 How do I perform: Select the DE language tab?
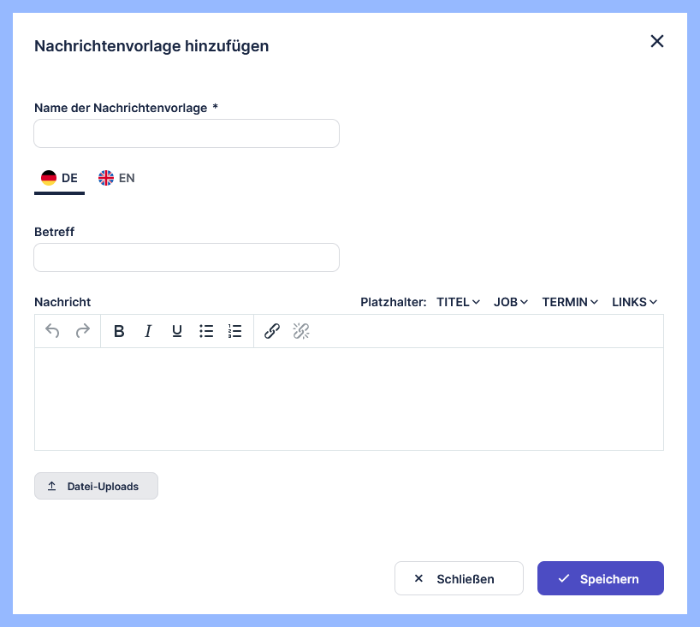[59, 178]
